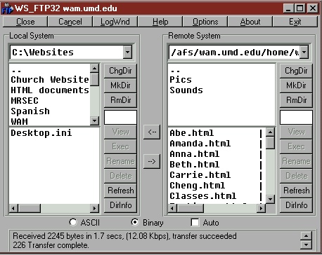Open the local C:\Websites path dropdown

pos(127,52)
